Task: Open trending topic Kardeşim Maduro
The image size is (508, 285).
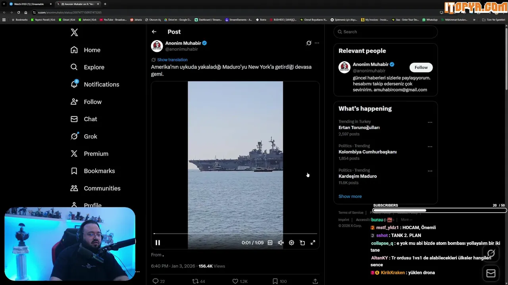Action: [358, 176]
